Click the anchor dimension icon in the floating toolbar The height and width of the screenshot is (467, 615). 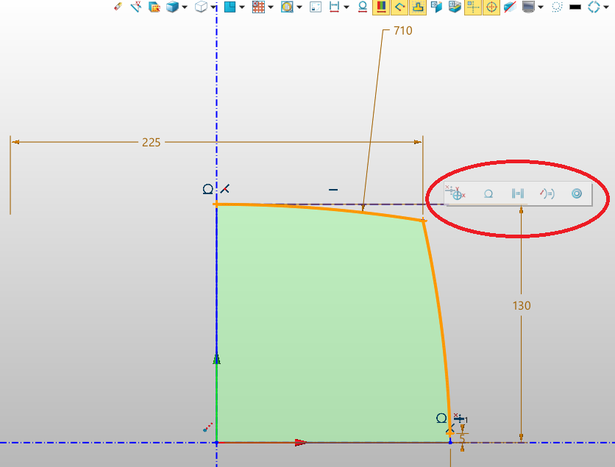[457, 193]
